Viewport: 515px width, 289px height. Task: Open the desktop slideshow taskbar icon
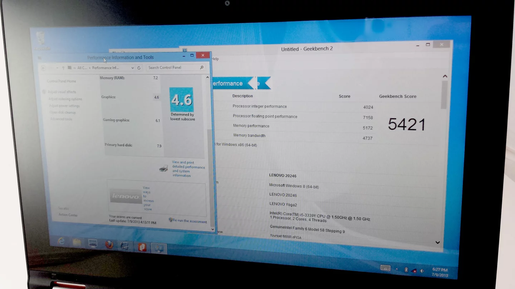tap(93, 243)
